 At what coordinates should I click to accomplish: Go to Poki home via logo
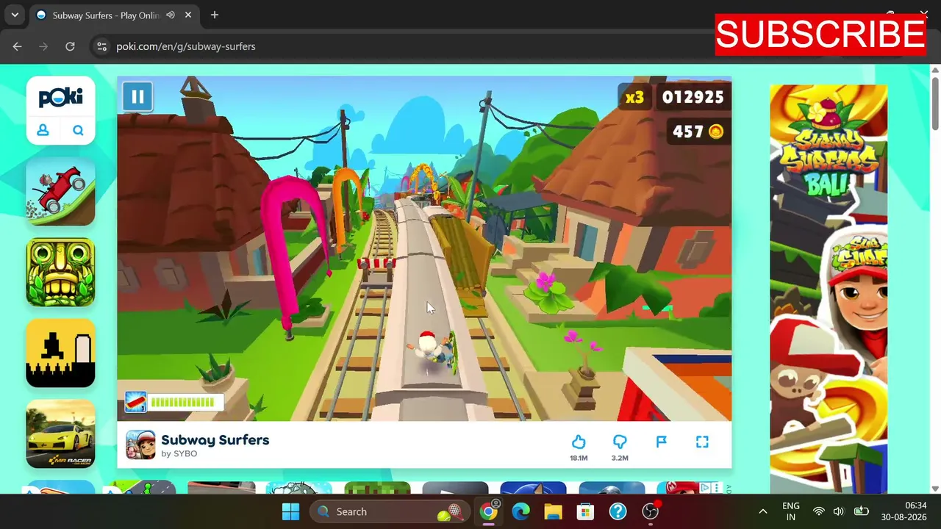[60, 97]
